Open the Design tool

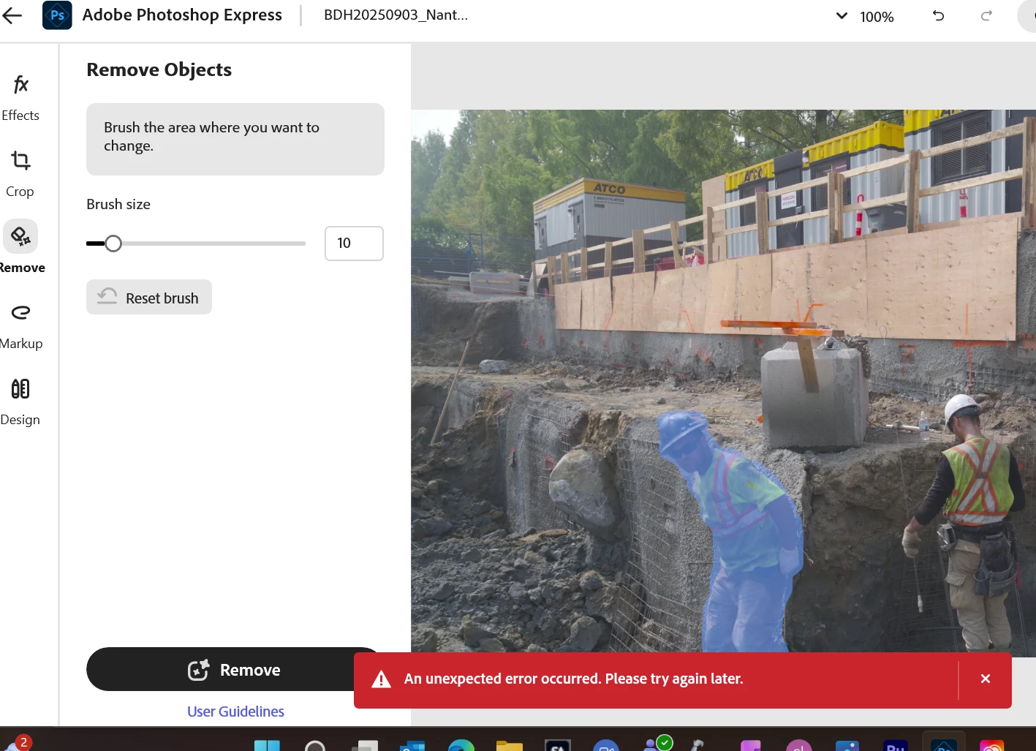(20, 402)
